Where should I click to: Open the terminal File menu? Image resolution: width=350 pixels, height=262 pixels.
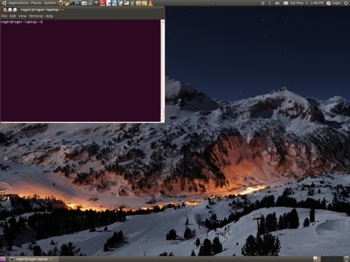coord(4,16)
